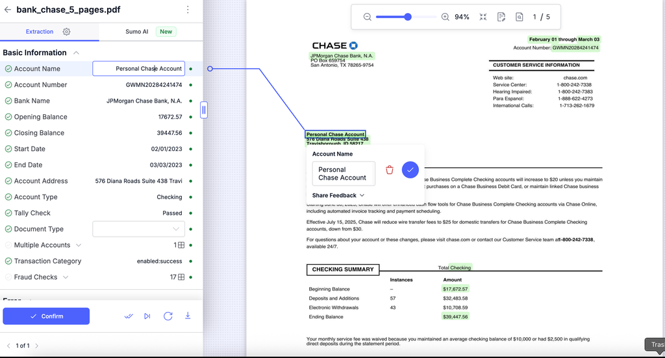This screenshot has width=665, height=358.
Task: Expand the Multiple Accounts chevron
Action: 79,245
